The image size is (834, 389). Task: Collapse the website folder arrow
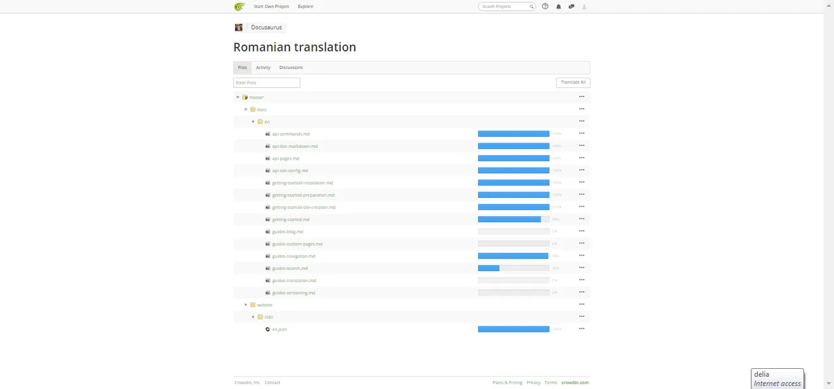tap(246, 305)
